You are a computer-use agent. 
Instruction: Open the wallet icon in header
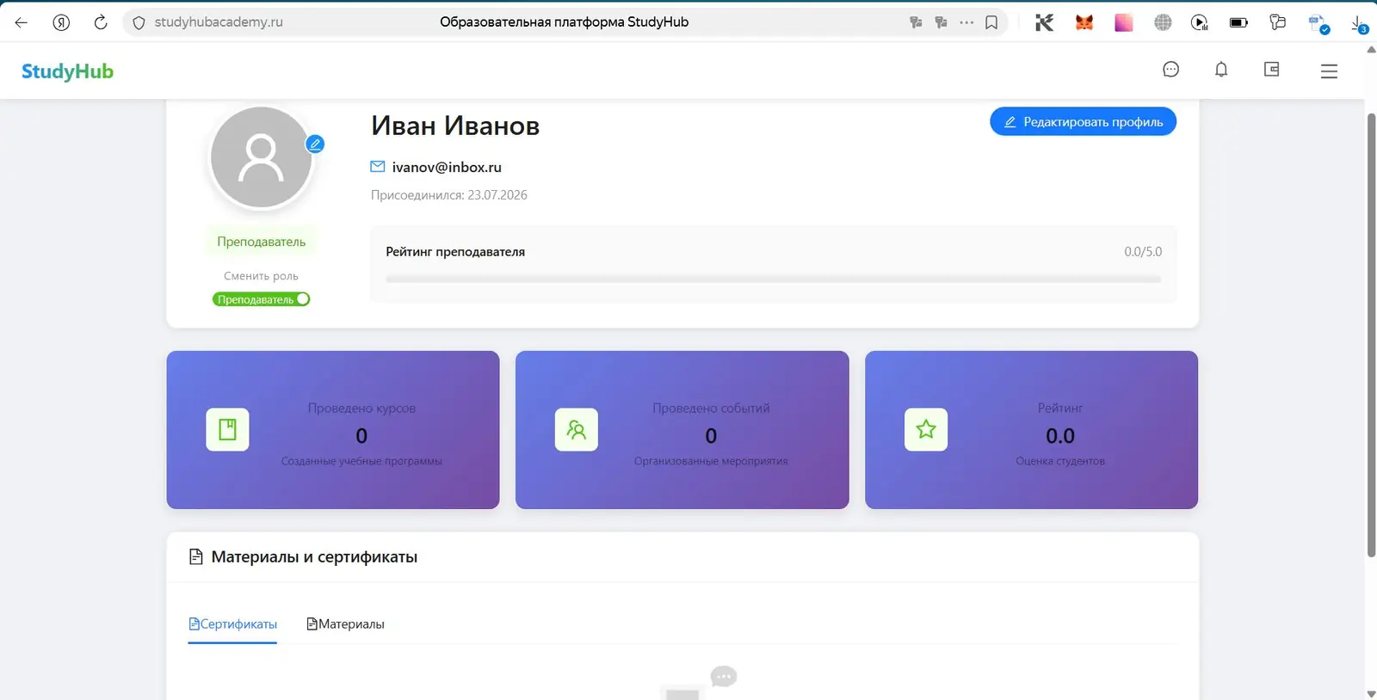pyautogui.click(x=1271, y=70)
